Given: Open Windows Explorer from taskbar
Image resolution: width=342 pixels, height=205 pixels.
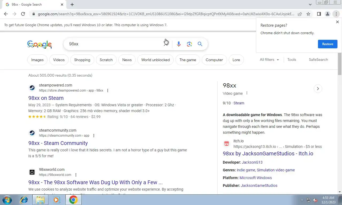Looking at the screenshot, I should point(40,200).
